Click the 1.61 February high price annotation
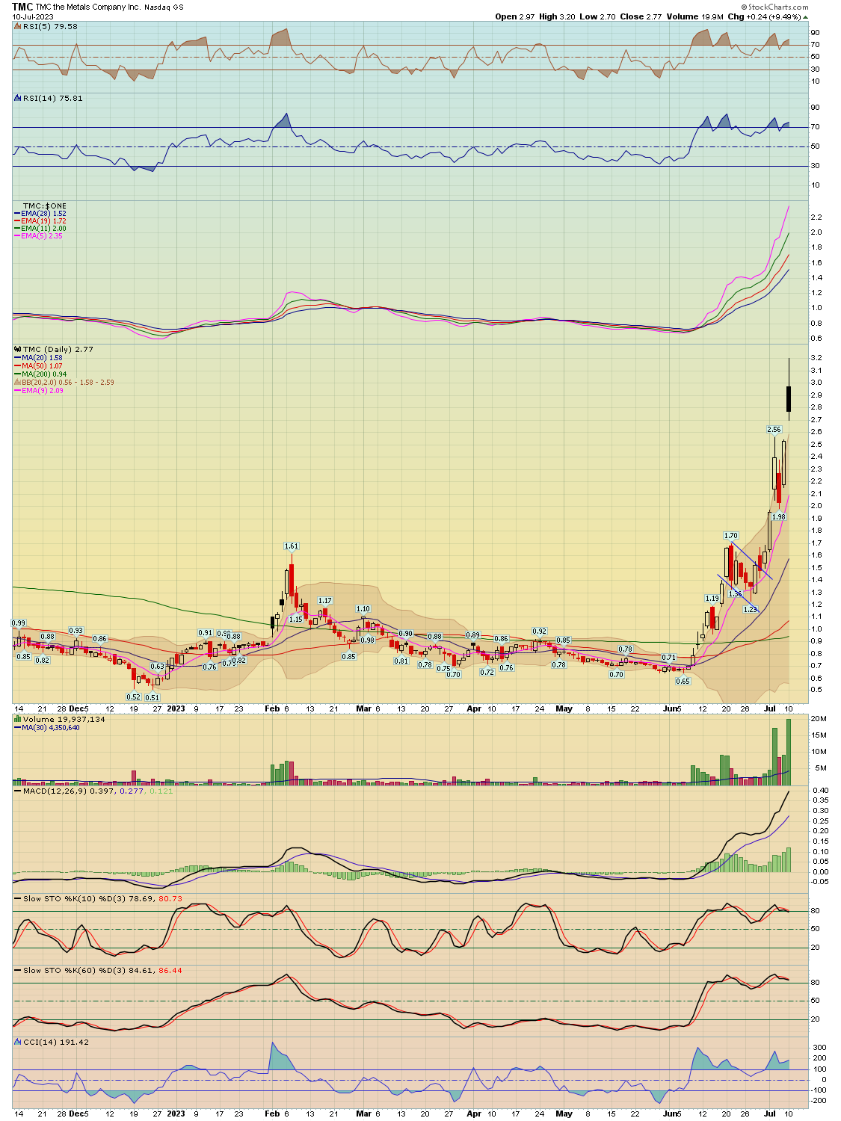Image resolution: width=841 pixels, height=1121 pixels. point(292,546)
